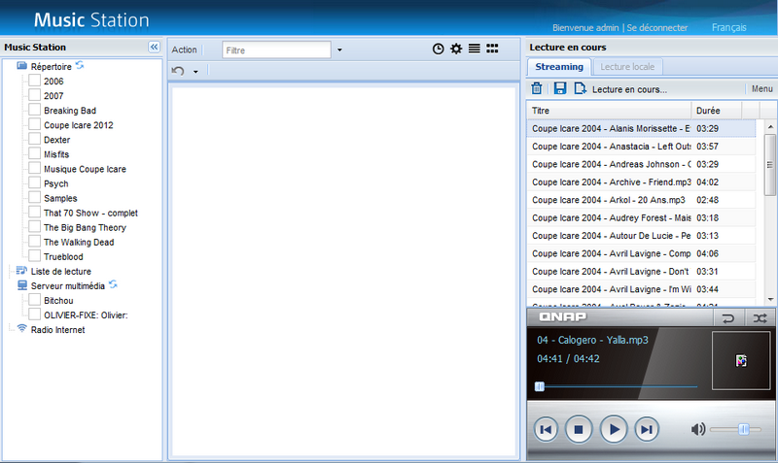Switch to list view
Image resolution: width=778 pixels, height=463 pixels.
[x=475, y=49]
